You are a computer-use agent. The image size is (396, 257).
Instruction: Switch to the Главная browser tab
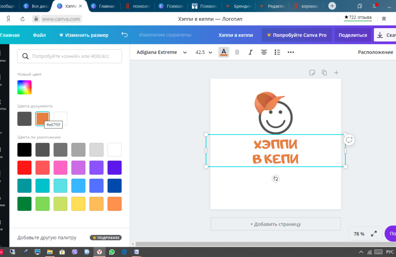(x=103, y=6)
